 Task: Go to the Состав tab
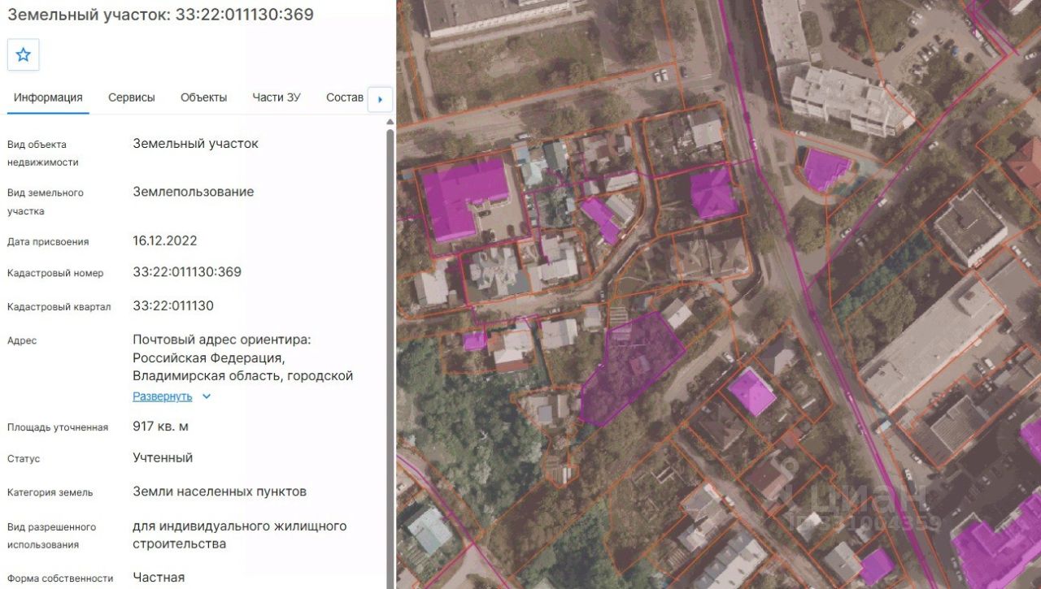(345, 97)
